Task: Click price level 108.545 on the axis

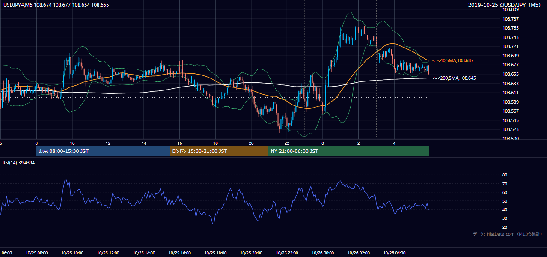Action: (x=510, y=120)
